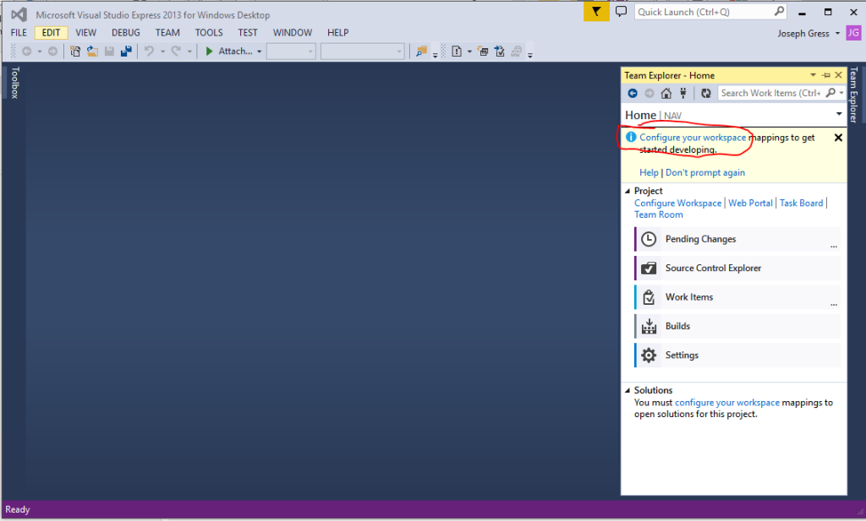Open the Builds page

(677, 326)
